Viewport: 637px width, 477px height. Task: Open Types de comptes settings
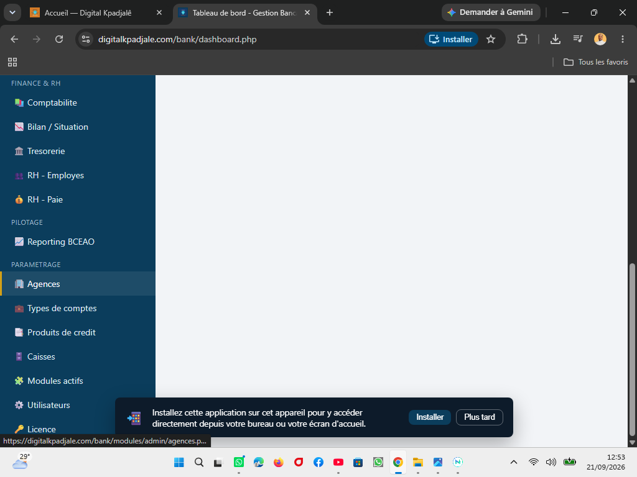tap(78, 308)
